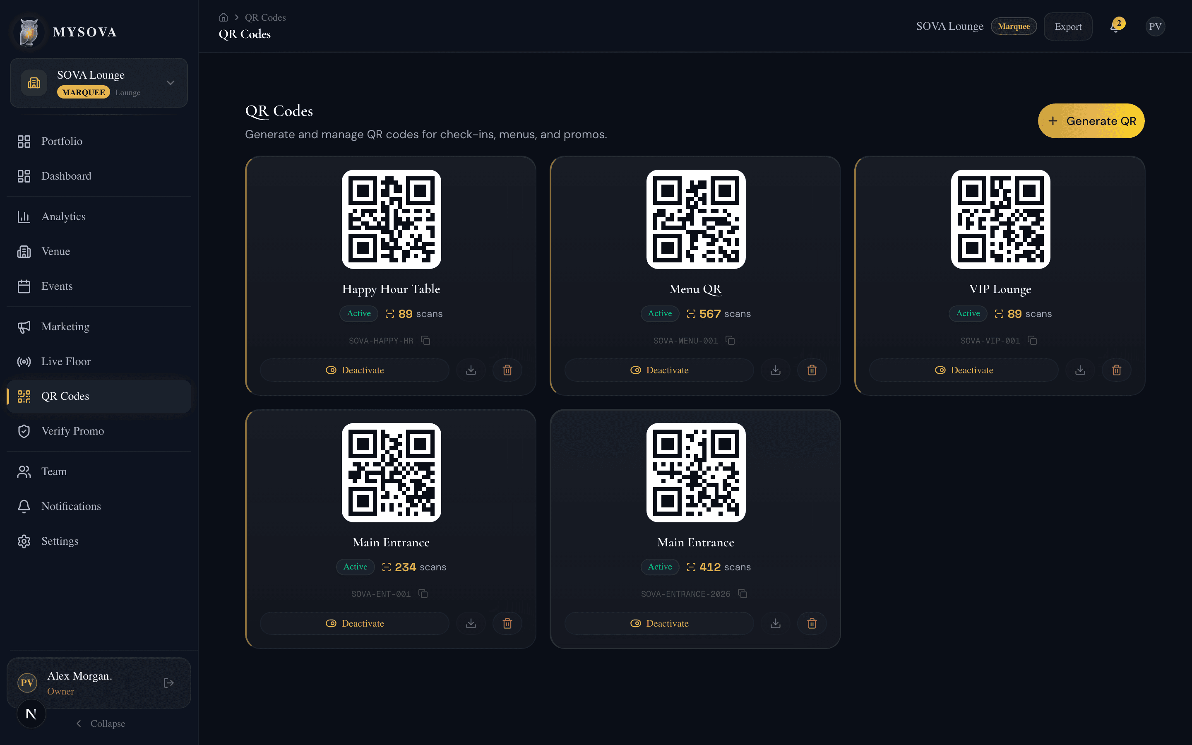Select the Live Floor broadcast icon
The height and width of the screenshot is (745, 1192).
24,361
